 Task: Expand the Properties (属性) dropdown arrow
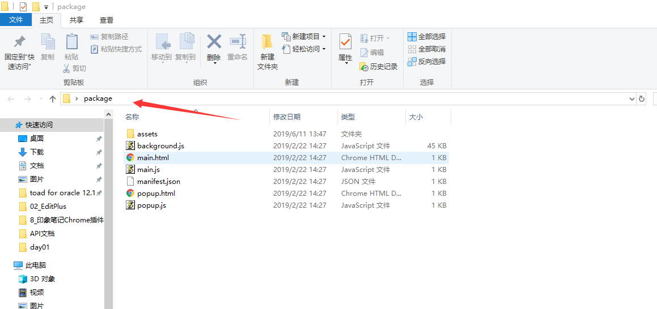(x=345, y=63)
